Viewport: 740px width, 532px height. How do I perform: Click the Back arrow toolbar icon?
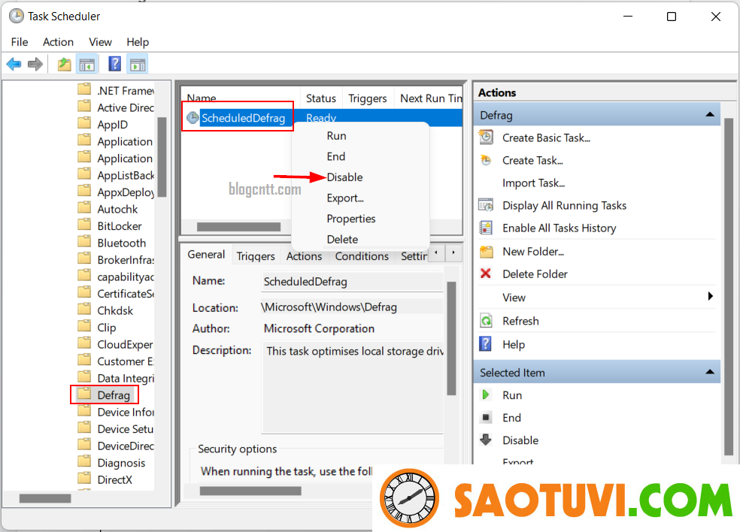[14, 65]
